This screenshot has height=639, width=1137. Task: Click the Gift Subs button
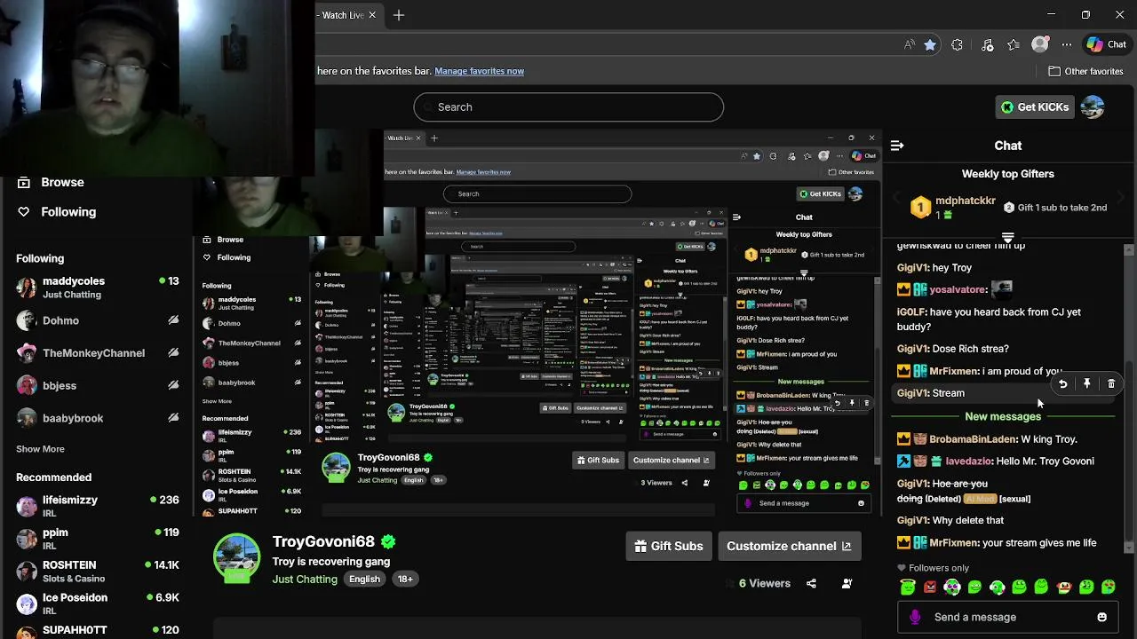click(669, 546)
